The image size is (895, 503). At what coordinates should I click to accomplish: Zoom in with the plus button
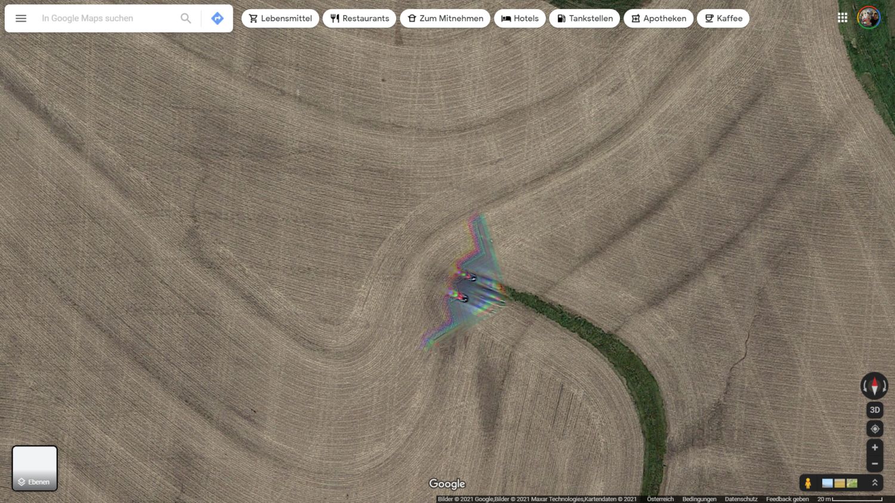coord(875,448)
